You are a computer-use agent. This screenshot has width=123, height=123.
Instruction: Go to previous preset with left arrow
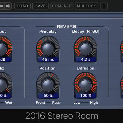click(2, 6)
